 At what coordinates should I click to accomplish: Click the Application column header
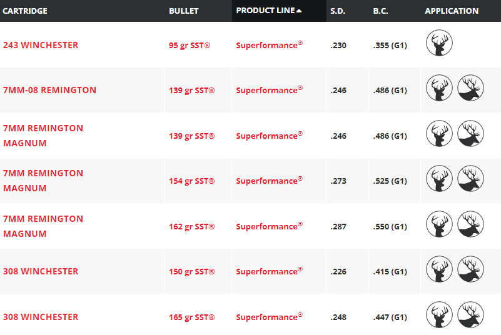(x=452, y=11)
